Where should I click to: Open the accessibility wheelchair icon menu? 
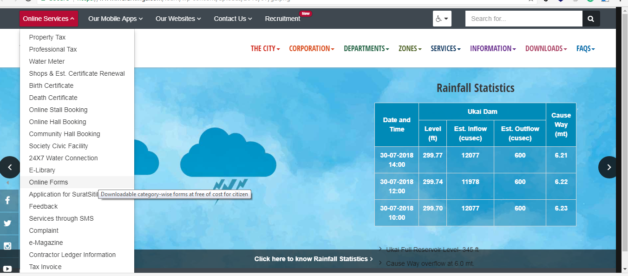pyautogui.click(x=442, y=19)
